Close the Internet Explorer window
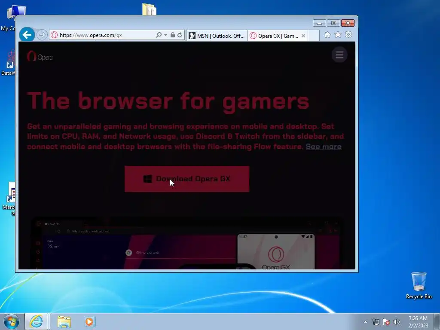 [x=348, y=23]
